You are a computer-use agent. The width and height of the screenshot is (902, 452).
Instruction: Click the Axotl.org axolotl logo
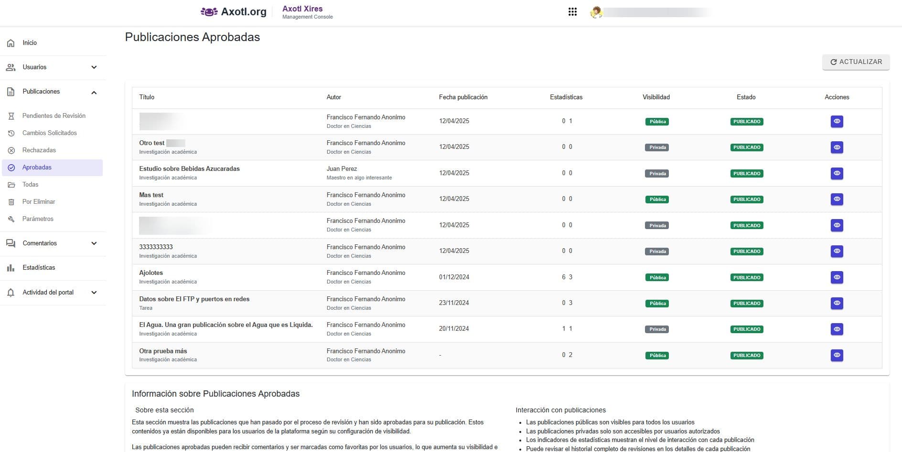pyautogui.click(x=209, y=12)
